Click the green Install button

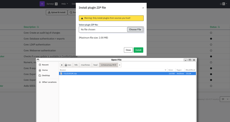point(138,50)
